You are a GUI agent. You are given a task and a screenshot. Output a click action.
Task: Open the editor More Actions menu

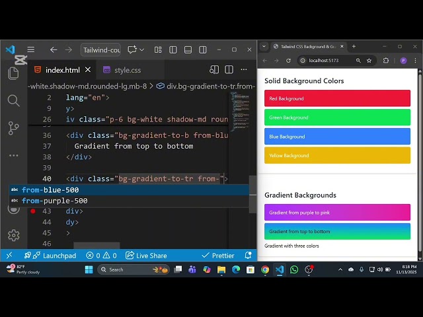[x=244, y=70]
